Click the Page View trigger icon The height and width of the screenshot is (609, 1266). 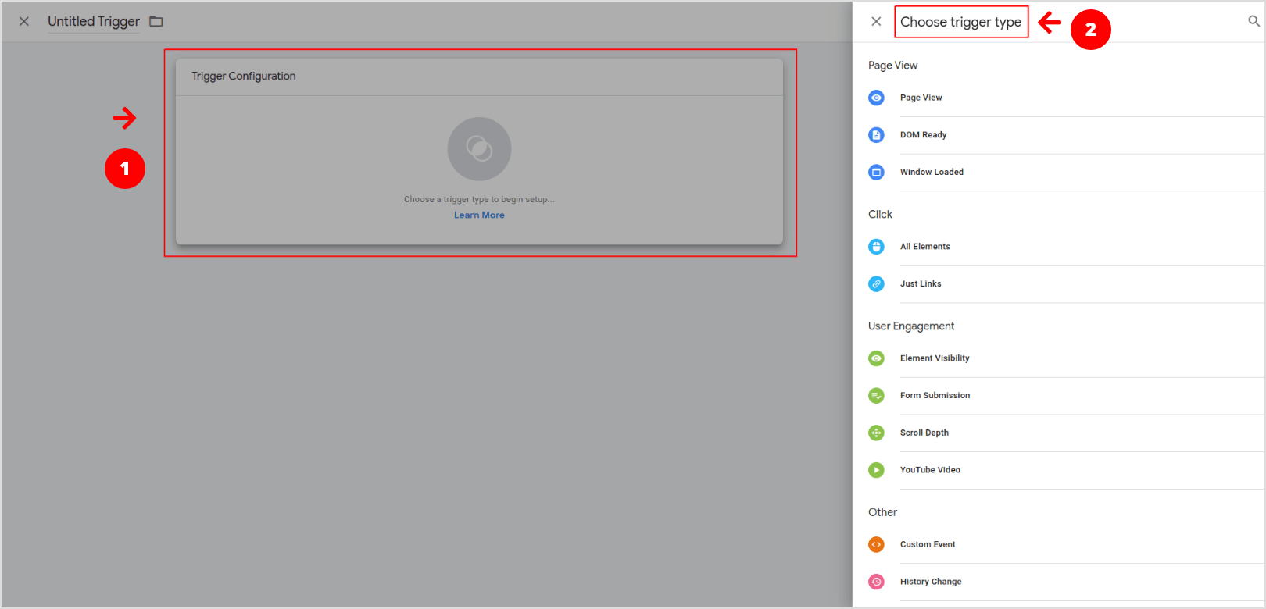point(876,98)
